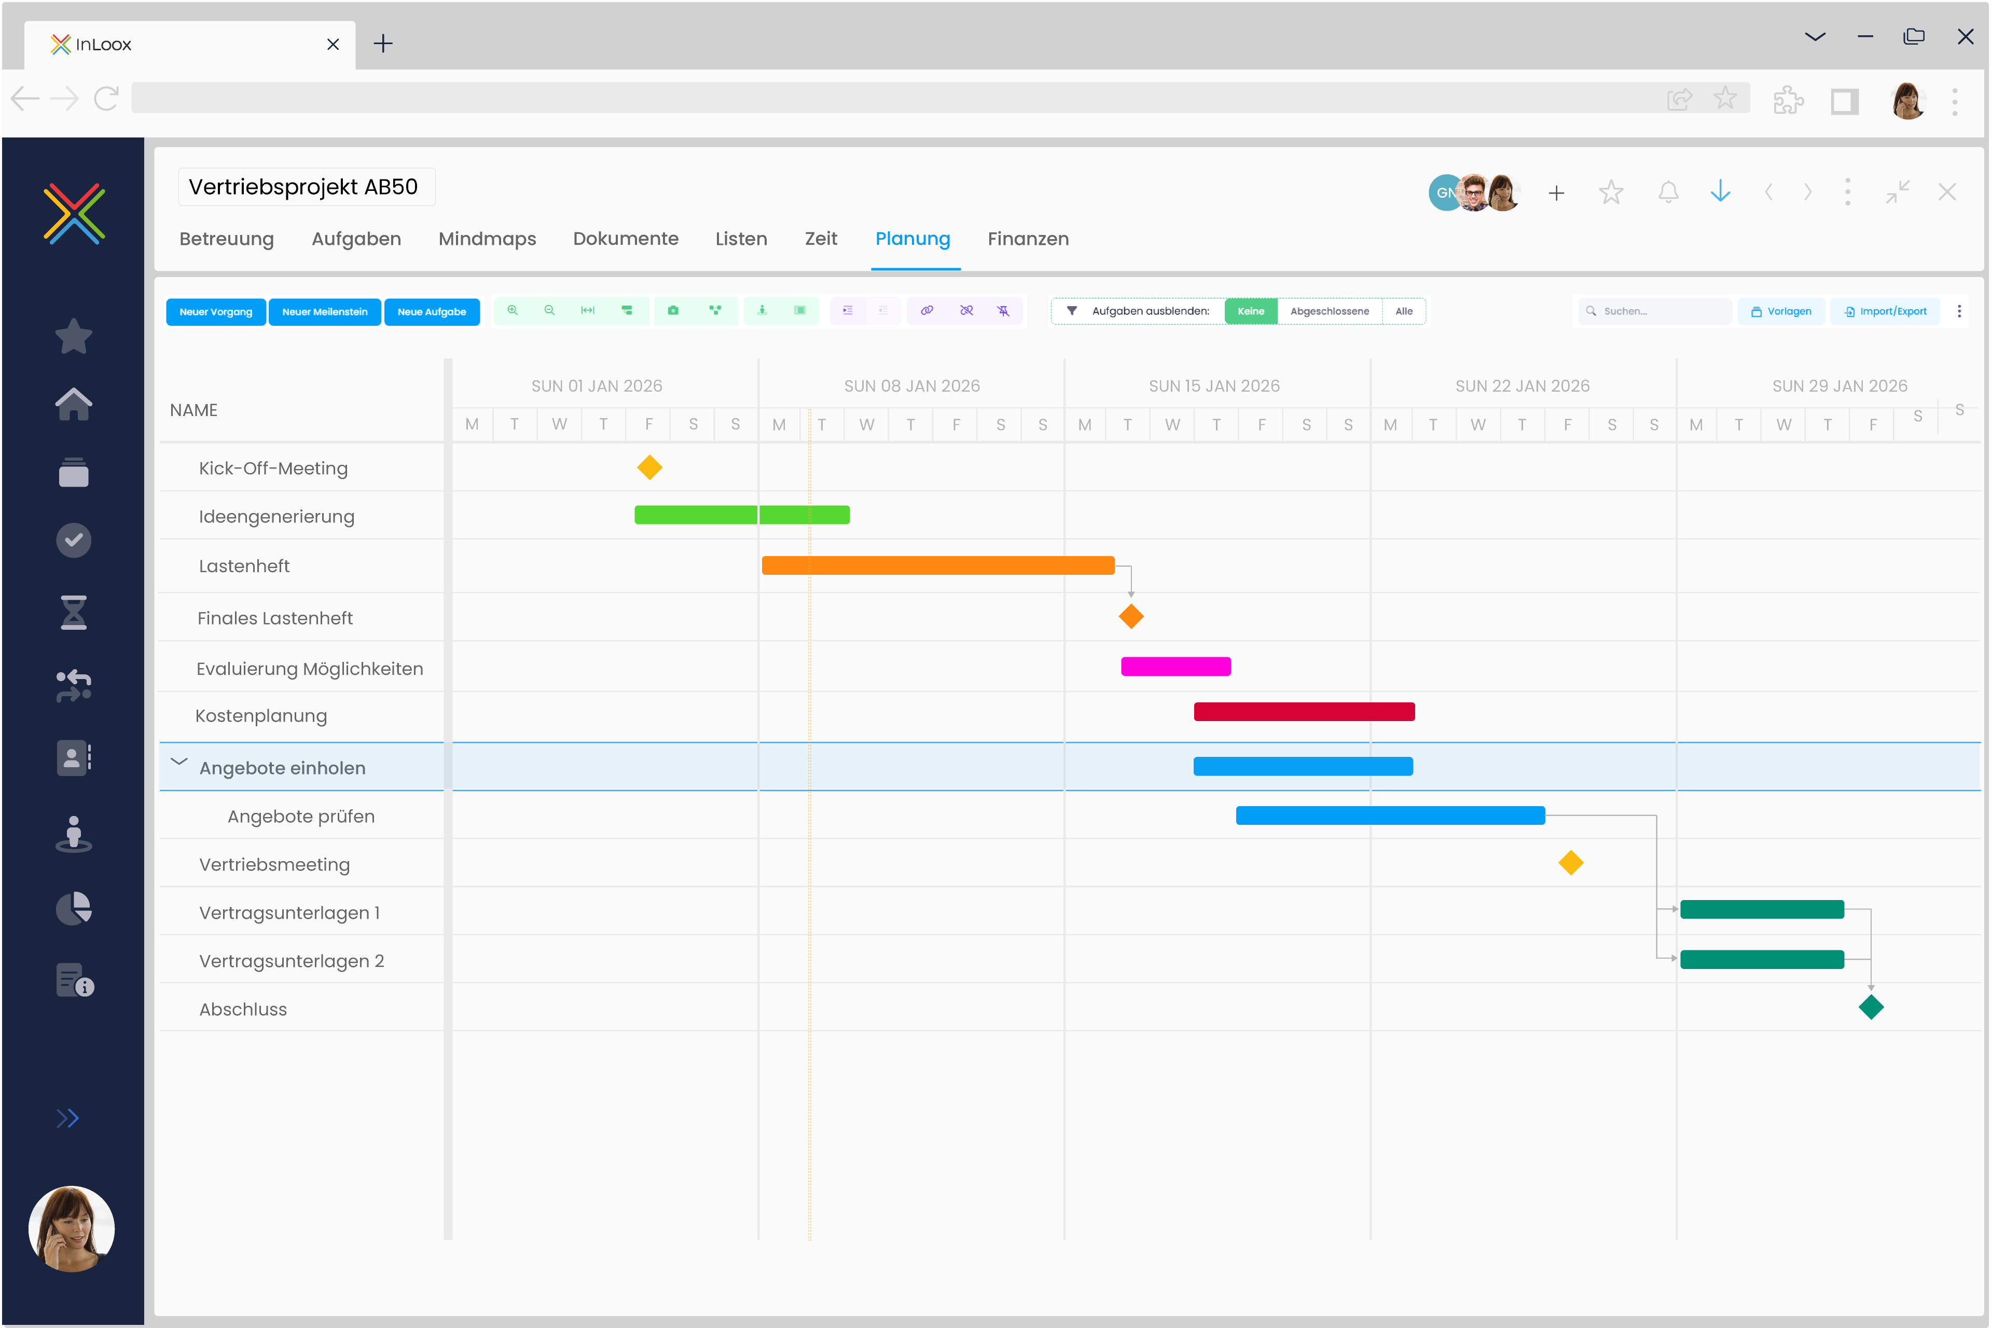Image resolution: width=1992 pixels, height=1328 pixels.
Task: Click the network diagram icon
Action: tap(716, 311)
